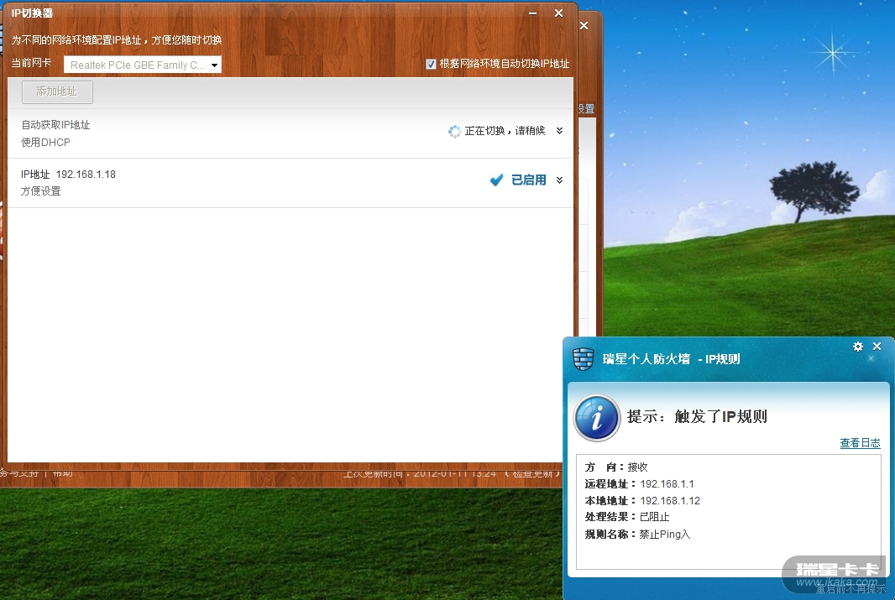Toggle 根据网络环境自动切换IP地址 checkbox

click(x=431, y=64)
